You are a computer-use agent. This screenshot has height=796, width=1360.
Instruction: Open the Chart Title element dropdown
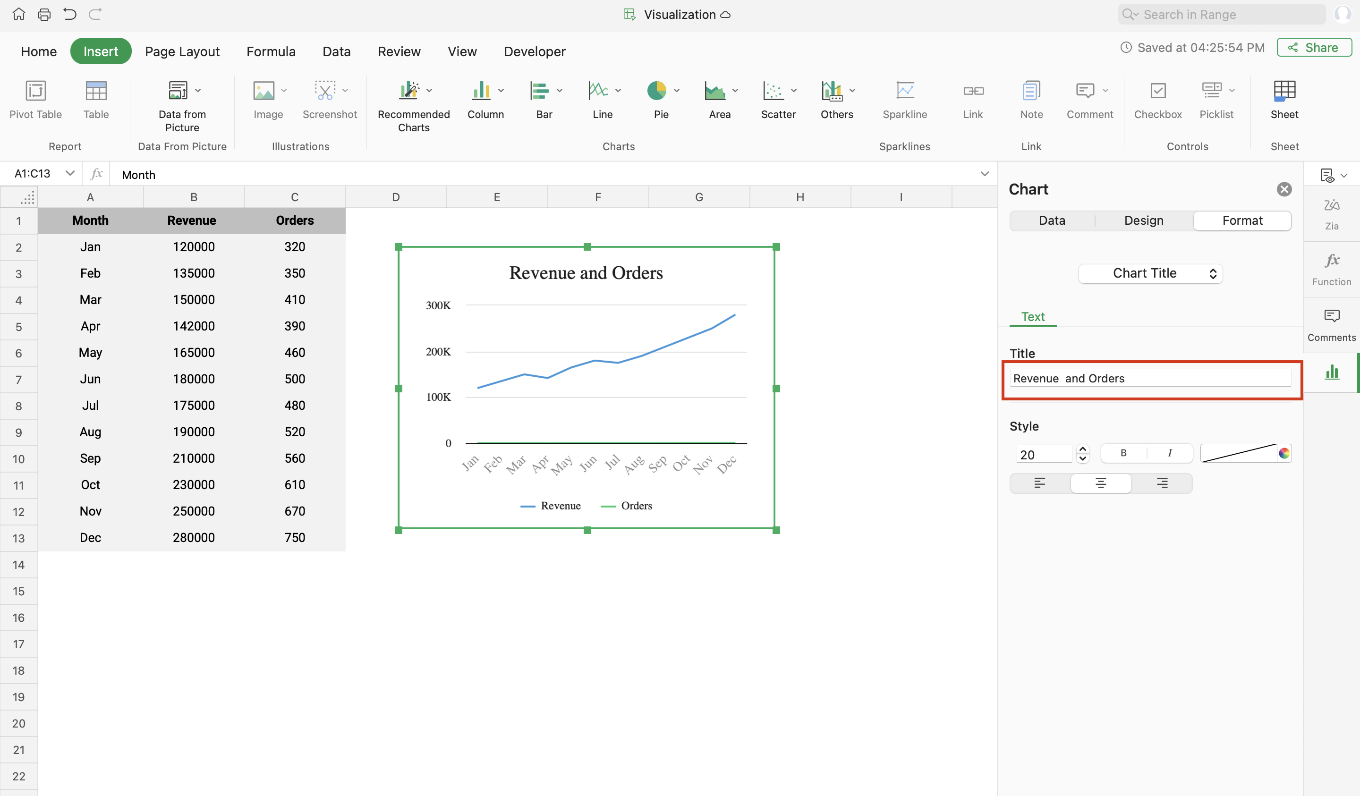(x=1150, y=274)
